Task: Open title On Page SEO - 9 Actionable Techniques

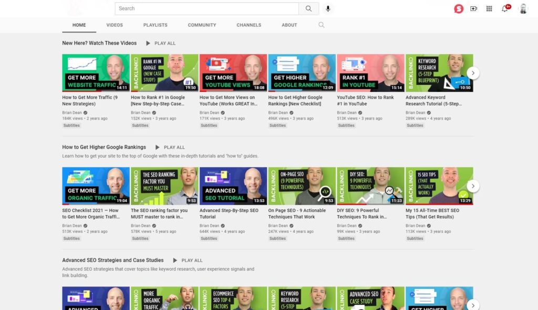Action: tap(297, 213)
